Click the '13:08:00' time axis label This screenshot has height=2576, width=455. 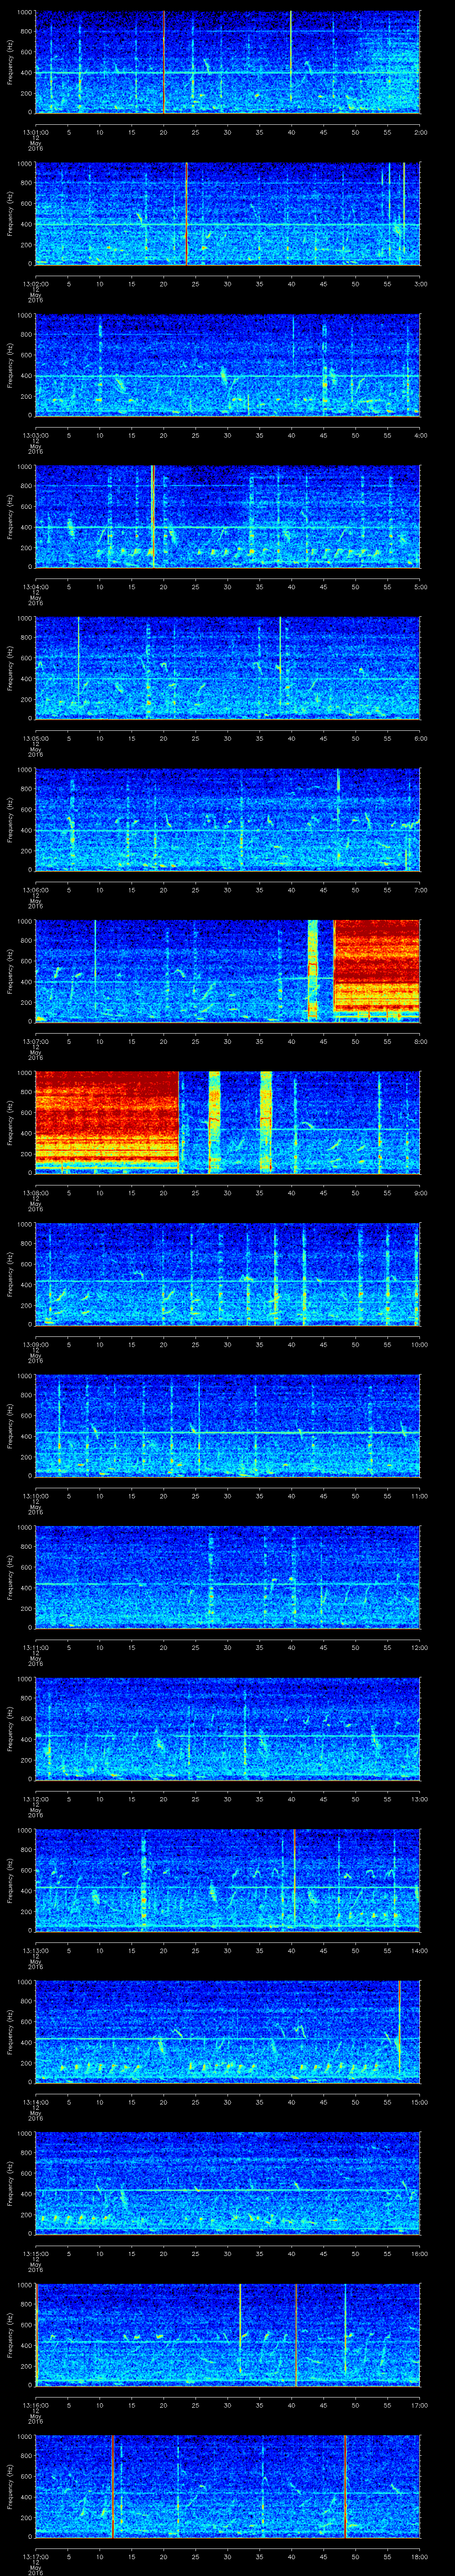click(35, 1192)
